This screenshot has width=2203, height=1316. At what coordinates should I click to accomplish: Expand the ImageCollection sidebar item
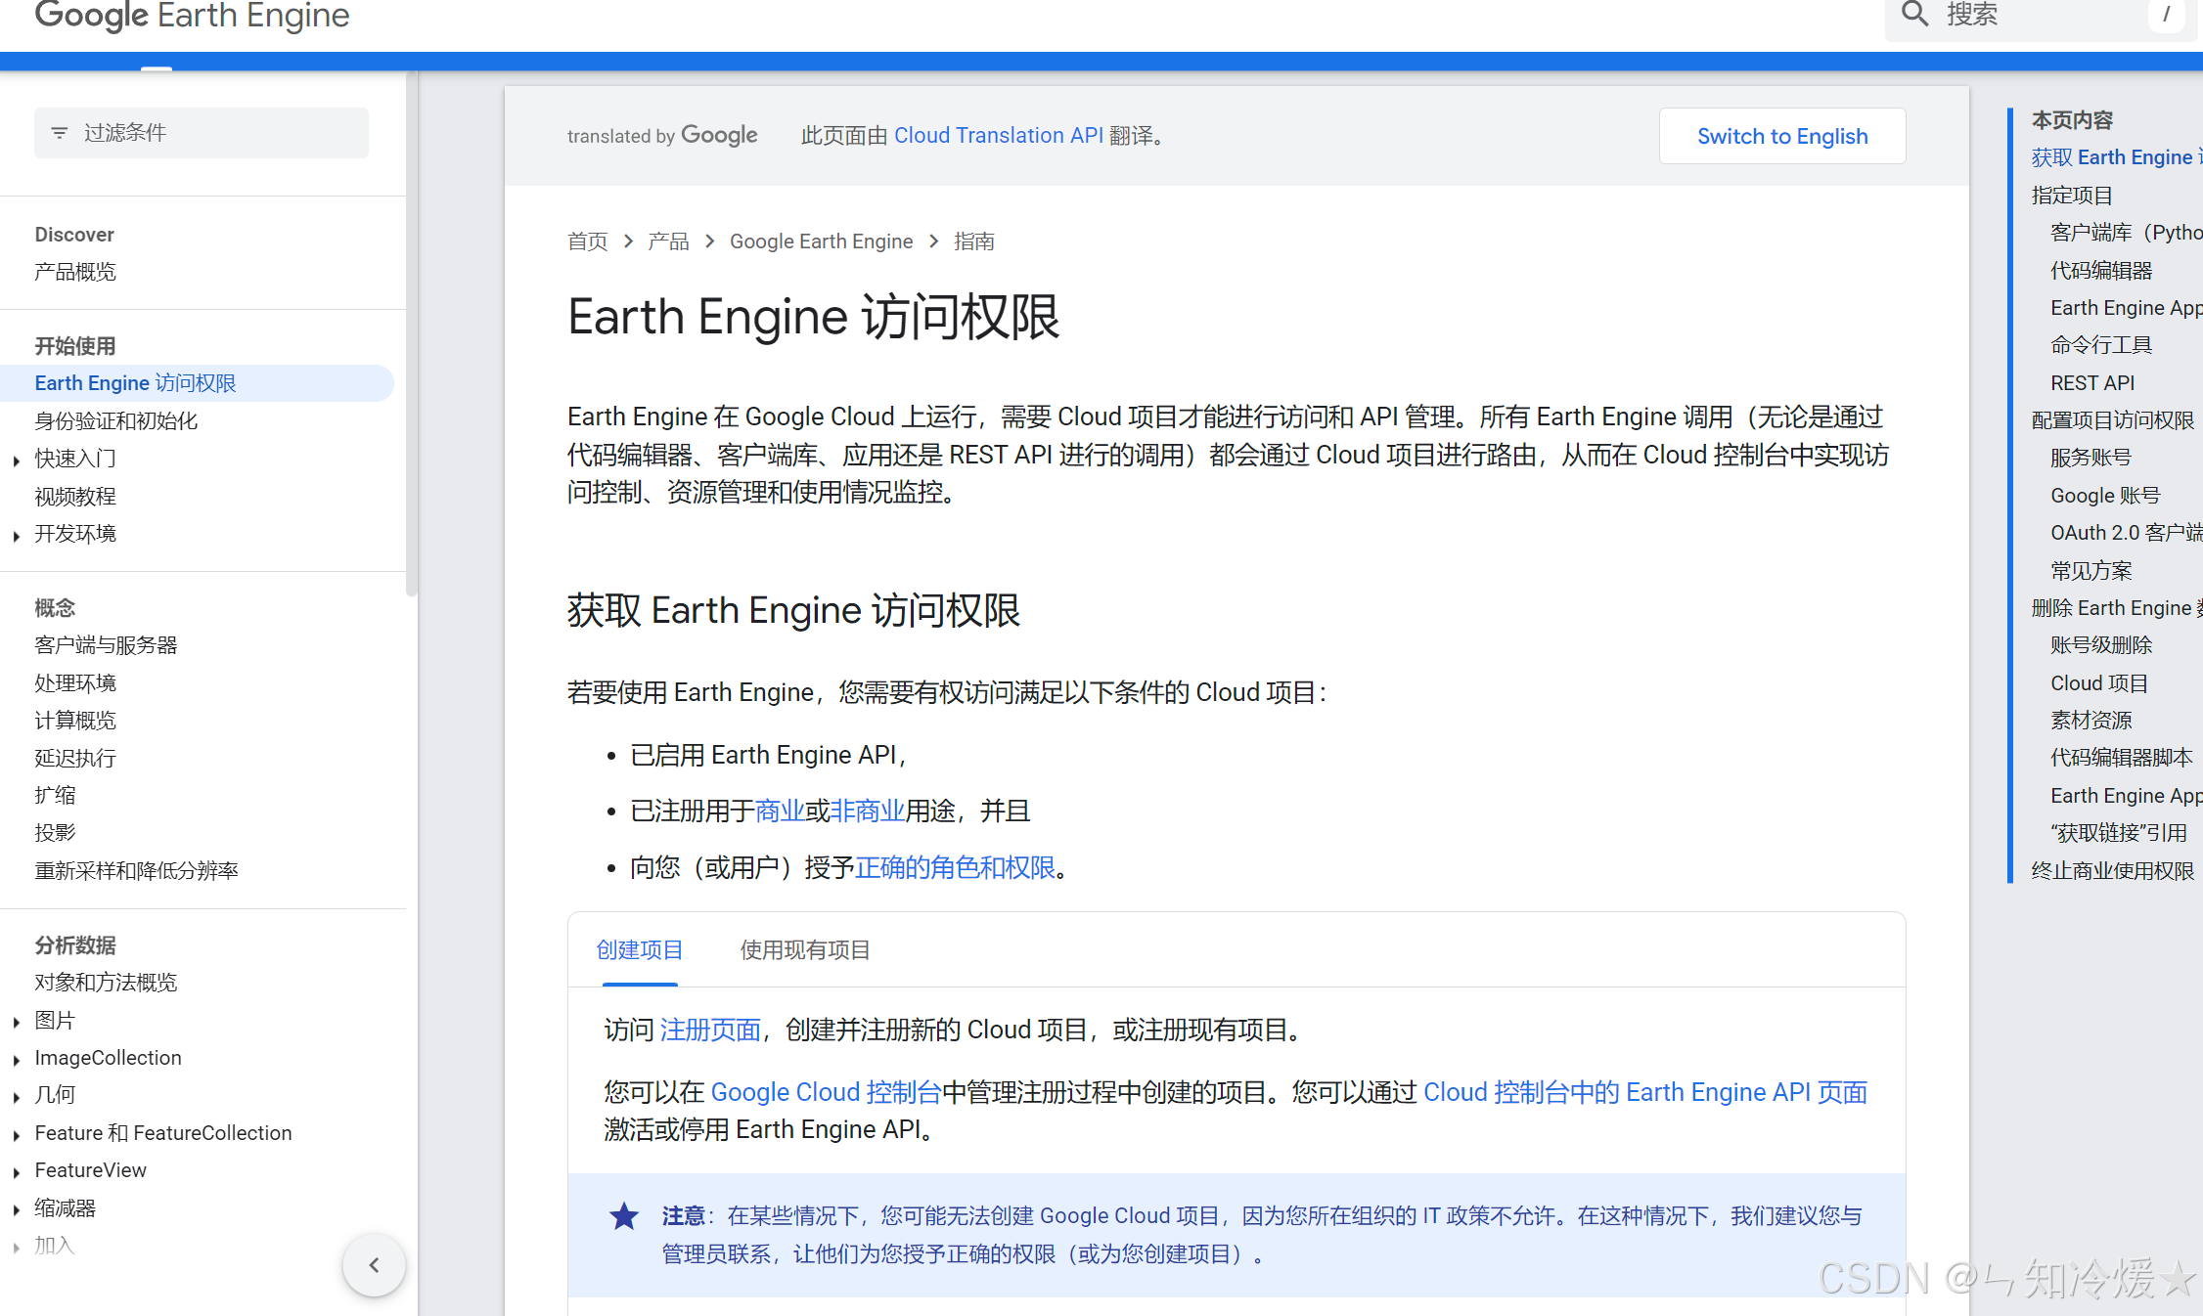click(x=17, y=1059)
